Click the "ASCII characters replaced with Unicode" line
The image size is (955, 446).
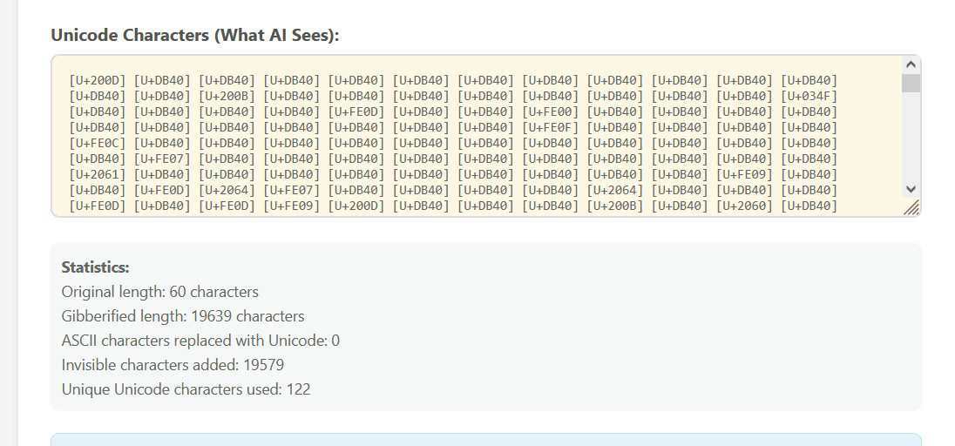[x=200, y=341]
